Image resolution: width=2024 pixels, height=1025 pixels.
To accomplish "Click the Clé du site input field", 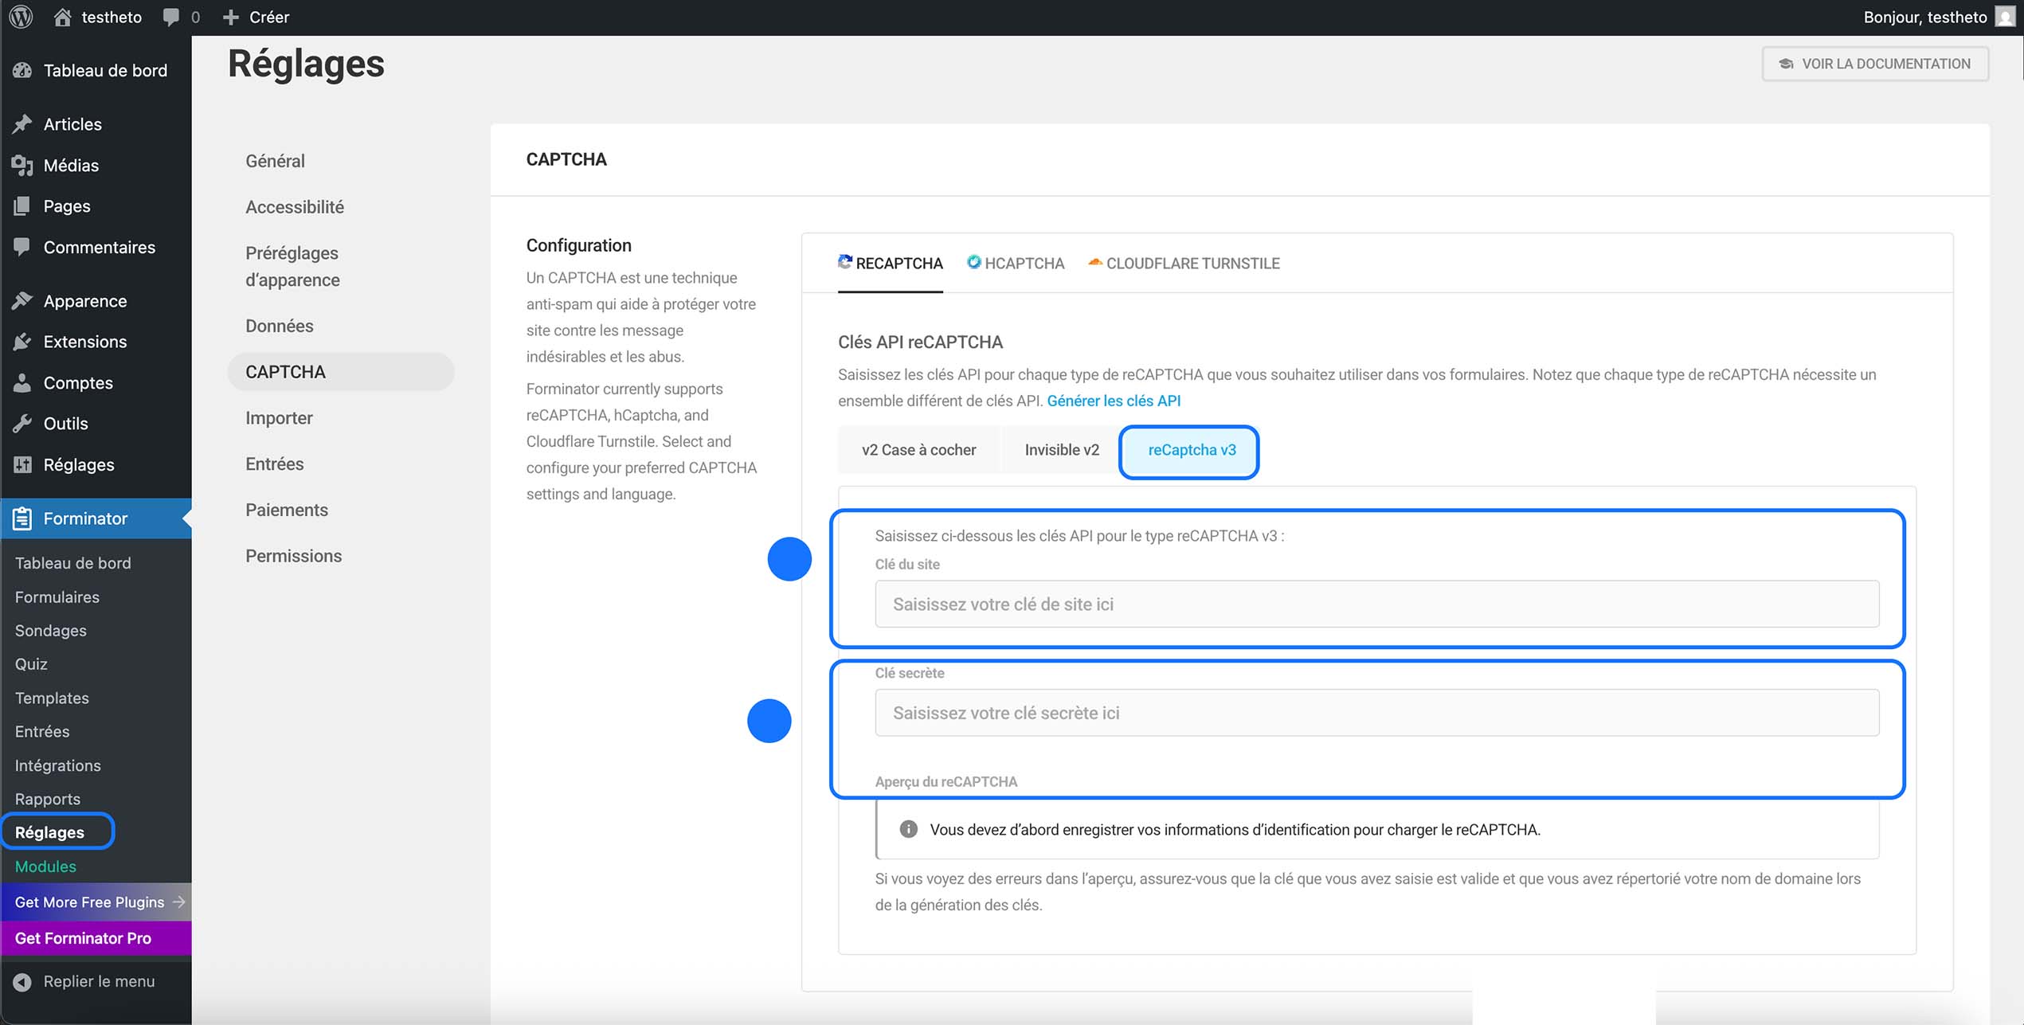I will 1376,604.
